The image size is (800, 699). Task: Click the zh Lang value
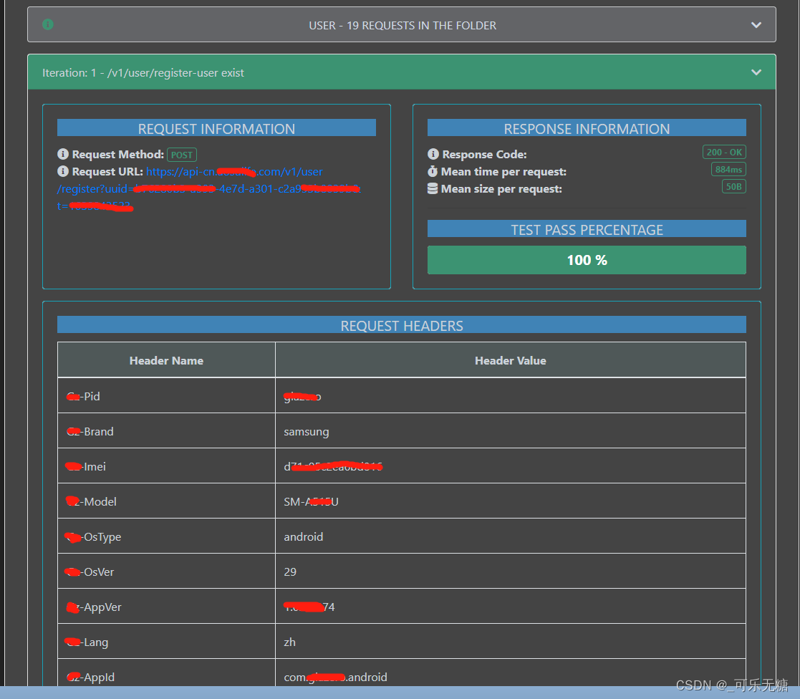[289, 642]
